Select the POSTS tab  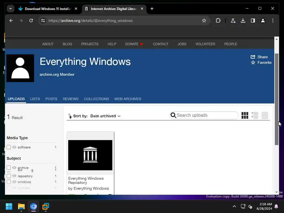pos(51,99)
